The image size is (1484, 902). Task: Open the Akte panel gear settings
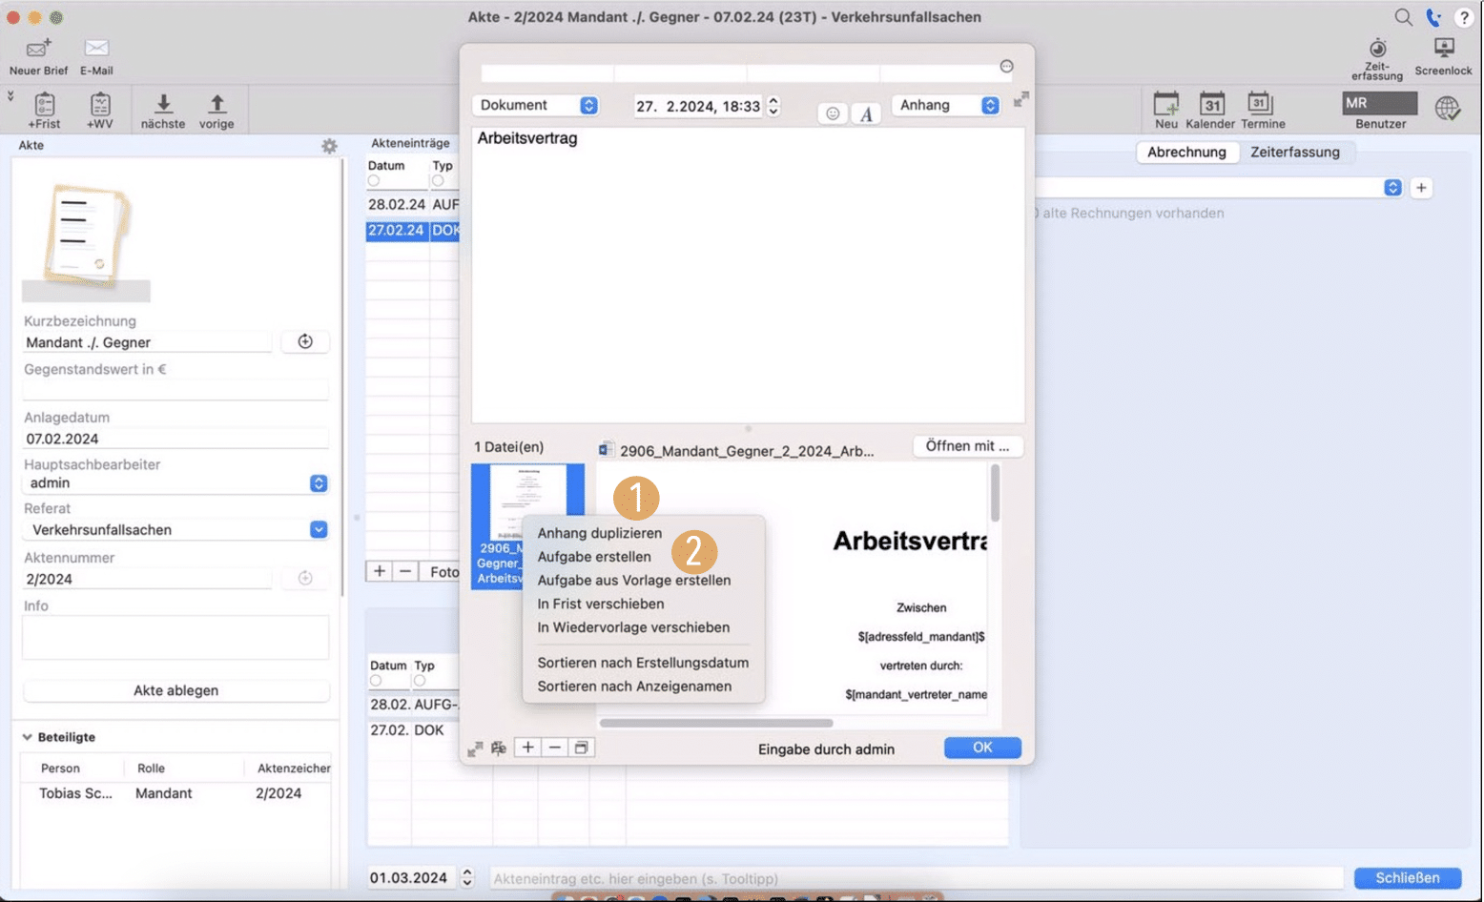pos(329,146)
